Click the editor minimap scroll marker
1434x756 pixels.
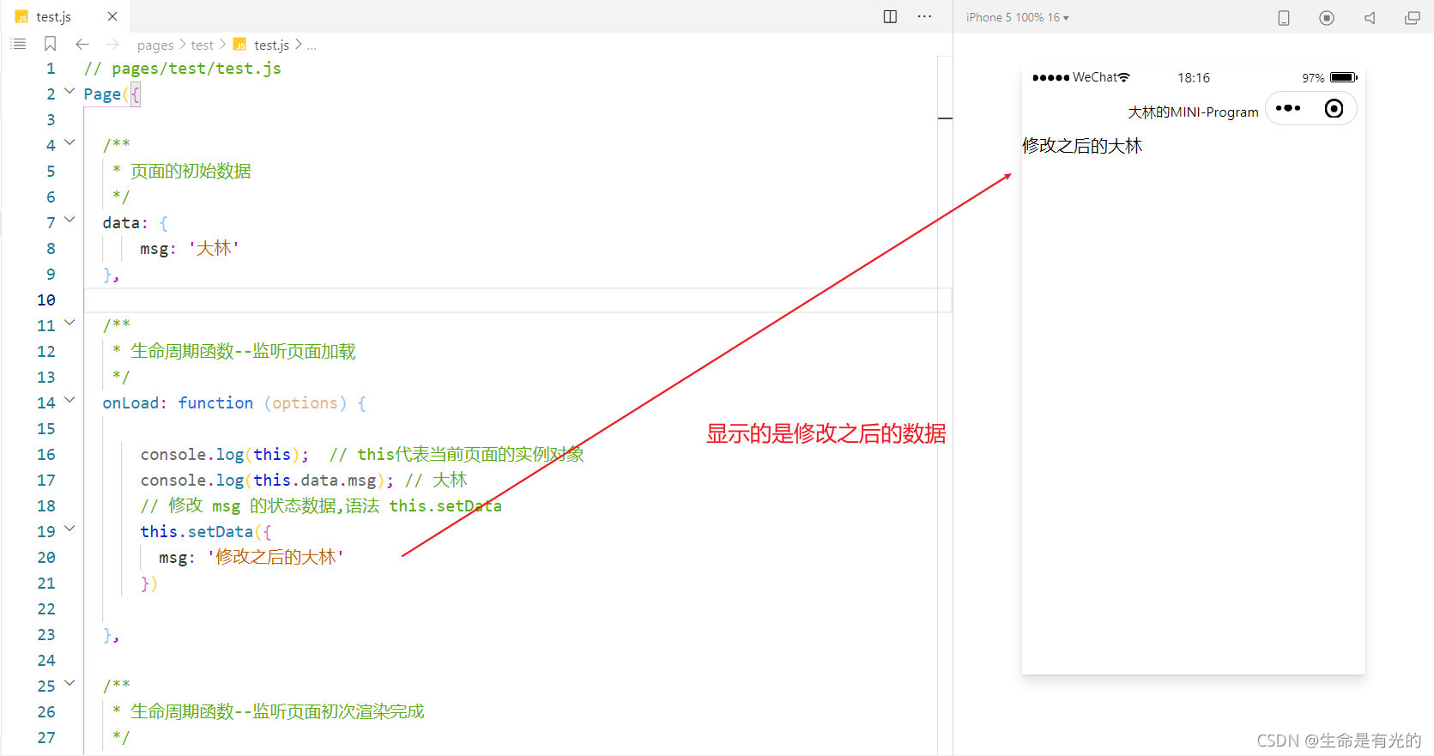(x=945, y=118)
